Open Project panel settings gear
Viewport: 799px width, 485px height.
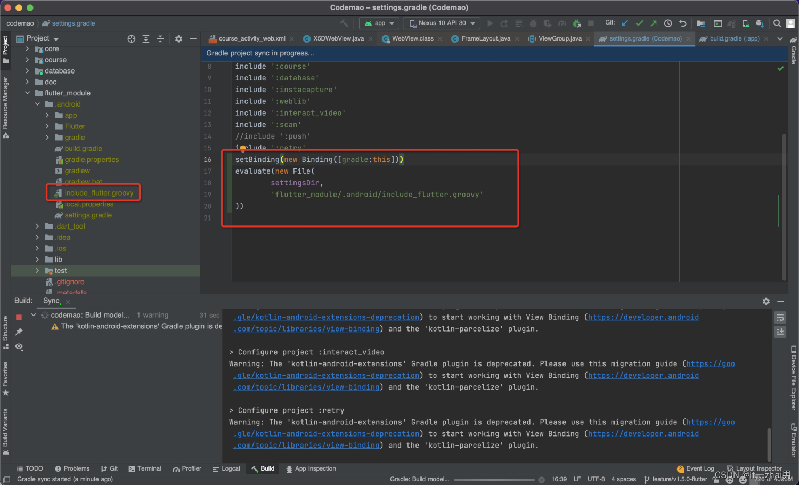(x=178, y=39)
